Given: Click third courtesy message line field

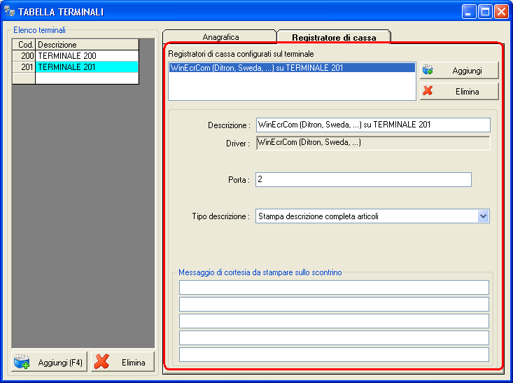Looking at the screenshot, I should (334, 321).
